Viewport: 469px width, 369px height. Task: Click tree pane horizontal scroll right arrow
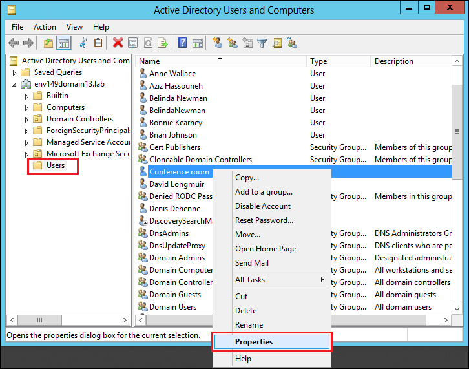[x=125, y=321]
